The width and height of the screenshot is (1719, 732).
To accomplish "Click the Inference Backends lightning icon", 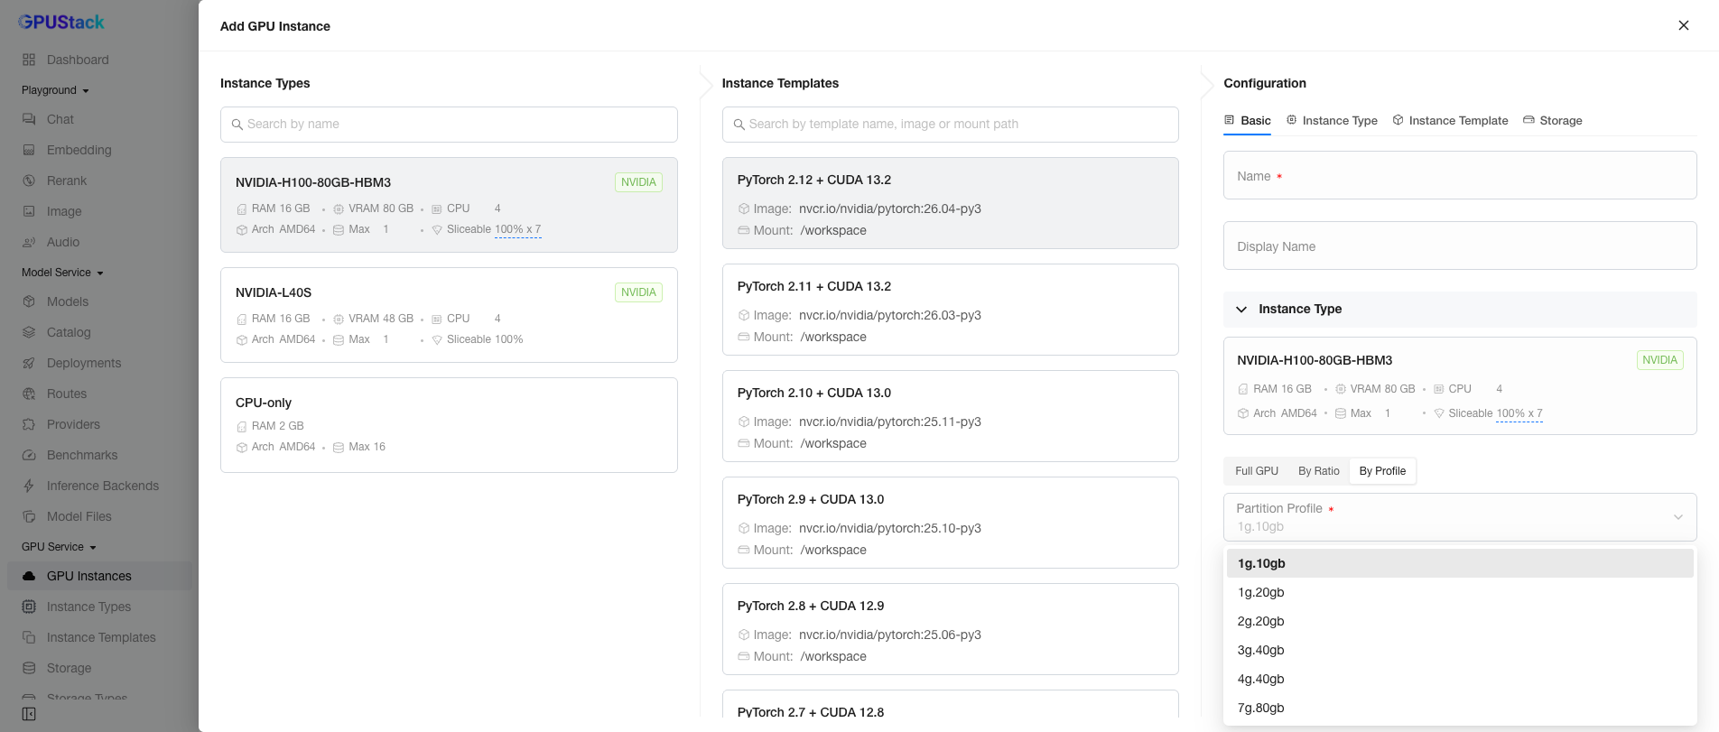I will pyautogui.click(x=29, y=486).
